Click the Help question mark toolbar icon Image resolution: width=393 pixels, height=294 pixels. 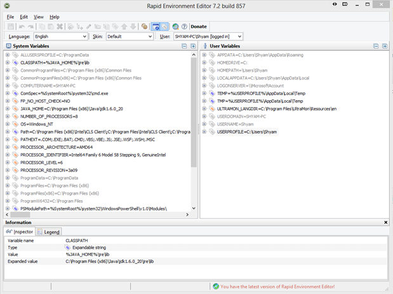pos(184,27)
